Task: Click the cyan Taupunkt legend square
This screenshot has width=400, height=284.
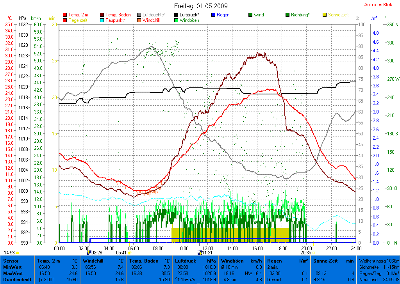Action: coord(102,20)
